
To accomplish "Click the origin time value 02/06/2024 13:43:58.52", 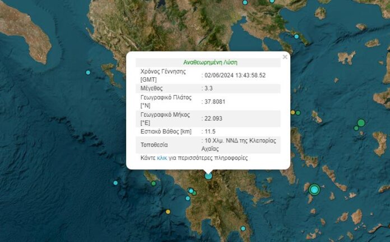I will pyautogui.click(x=235, y=75).
